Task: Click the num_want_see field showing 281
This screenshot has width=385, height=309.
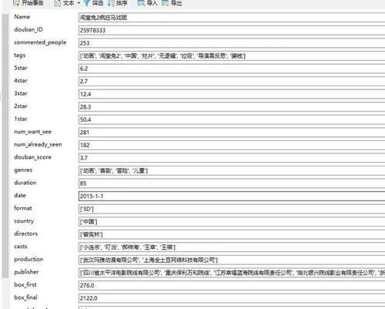Action: click(x=232, y=133)
